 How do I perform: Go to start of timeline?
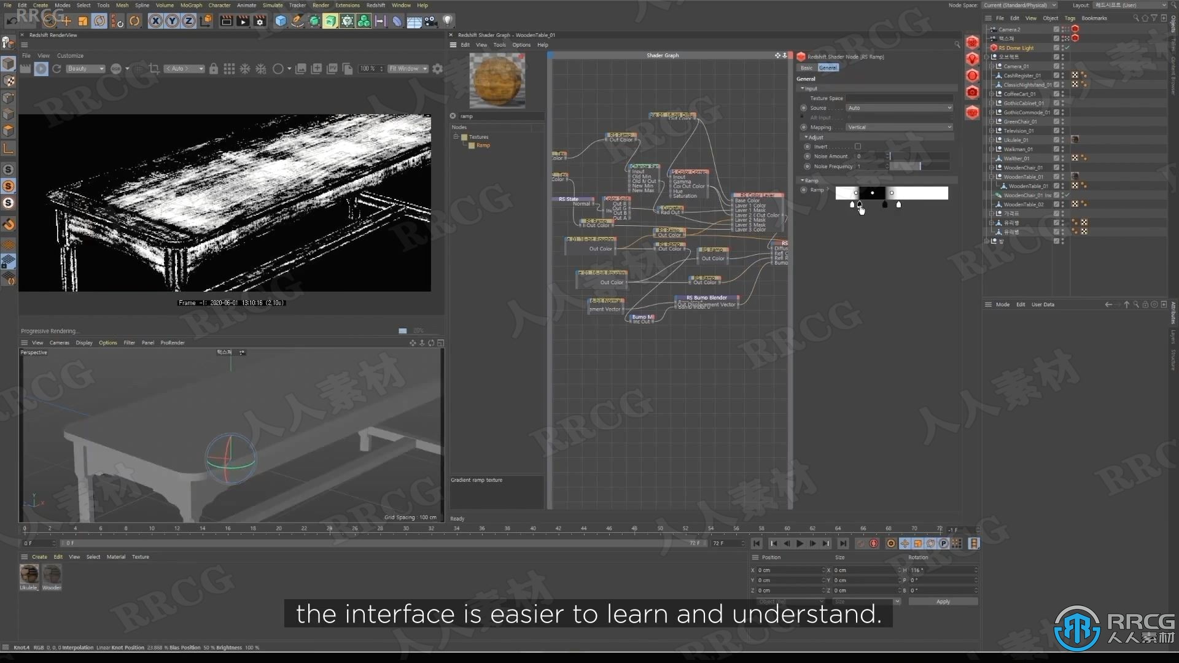pos(757,543)
